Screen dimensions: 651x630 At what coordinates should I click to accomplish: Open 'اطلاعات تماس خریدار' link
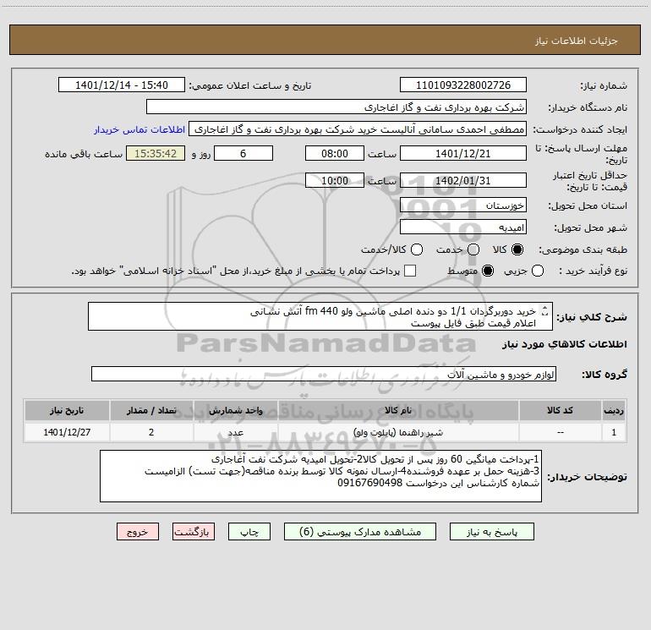(139, 129)
